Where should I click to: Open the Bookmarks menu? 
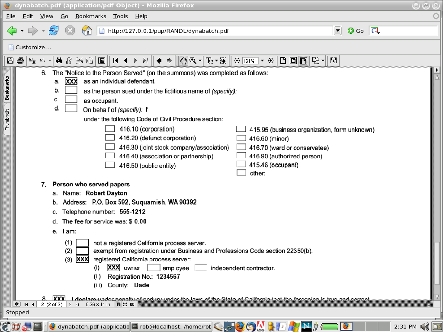tap(90, 16)
